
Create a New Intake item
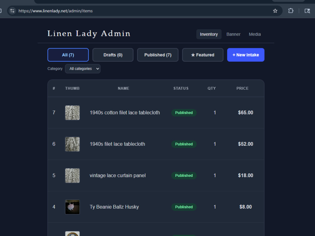(246, 55)
